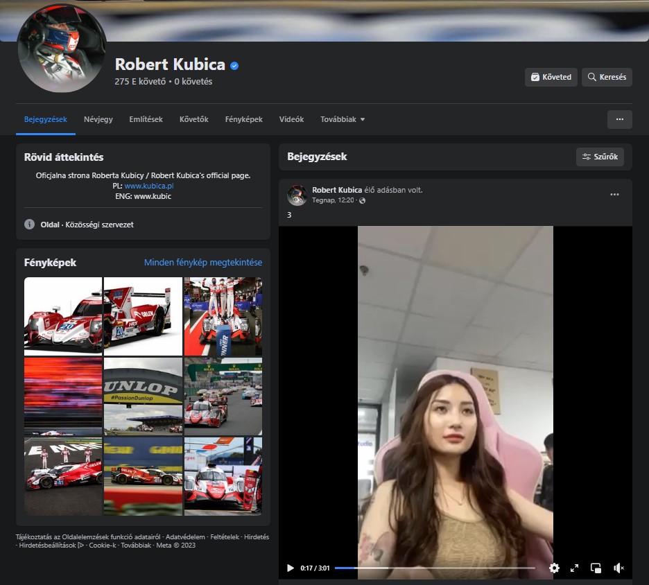The width and height of the screenshot is (649, 585).
Task: Activate picture-in-picture for the video
Action: [x=596, y=568]
